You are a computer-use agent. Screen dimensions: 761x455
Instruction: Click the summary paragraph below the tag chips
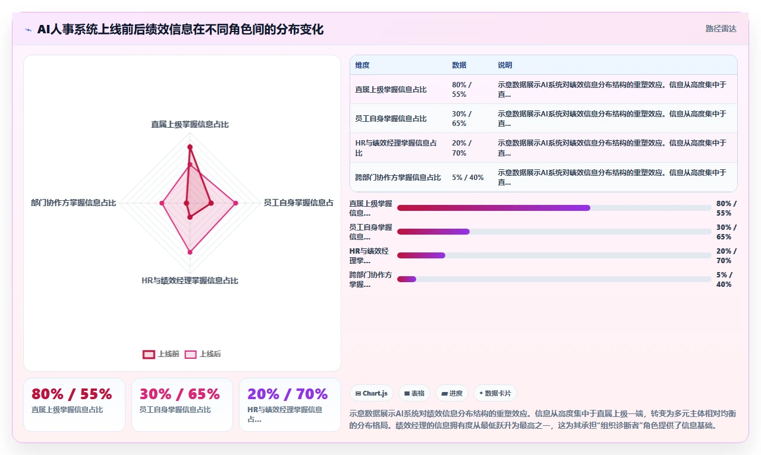(543, 419)
